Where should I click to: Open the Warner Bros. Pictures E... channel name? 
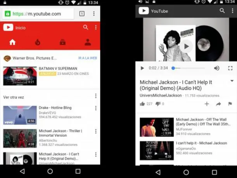[x=35, y=58]
